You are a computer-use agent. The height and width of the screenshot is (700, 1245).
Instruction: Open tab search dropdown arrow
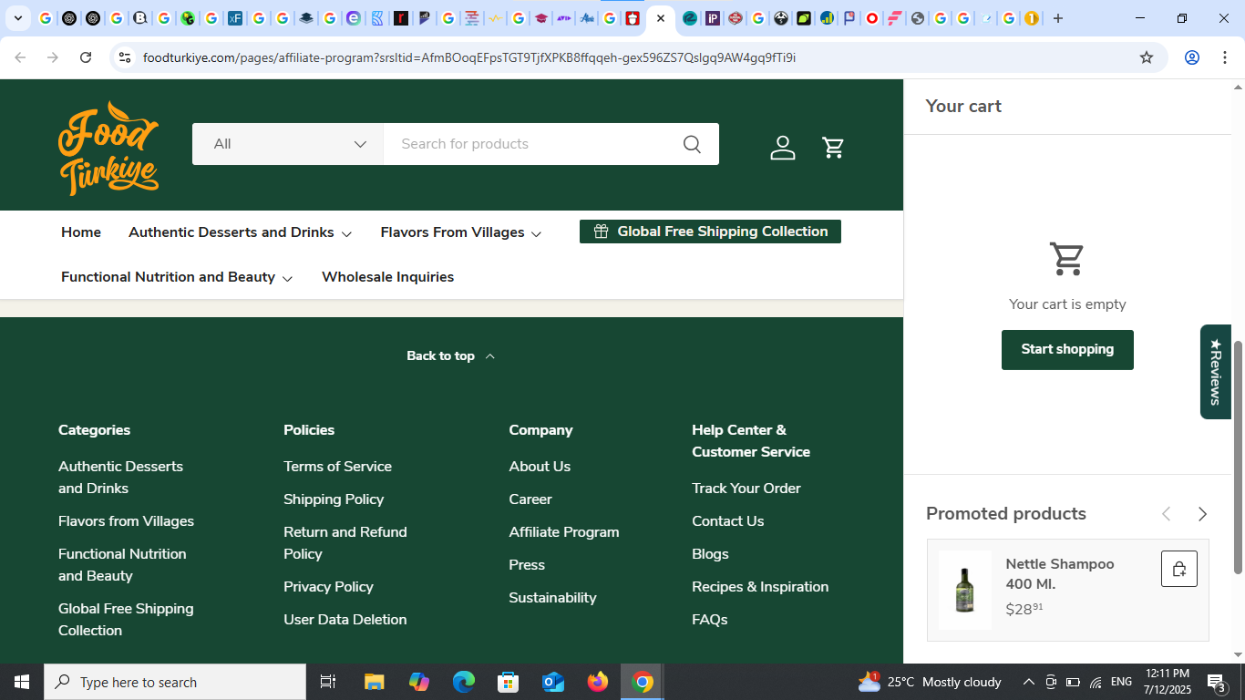[17, 18]
